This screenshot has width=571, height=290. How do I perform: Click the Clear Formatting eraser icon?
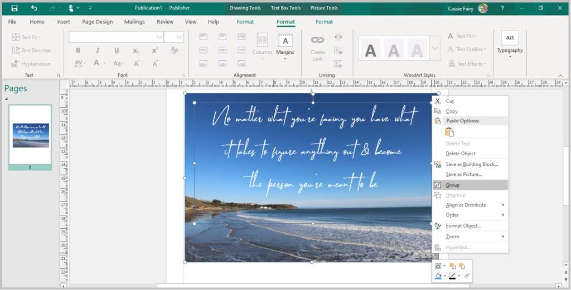(x=175, y=51)
